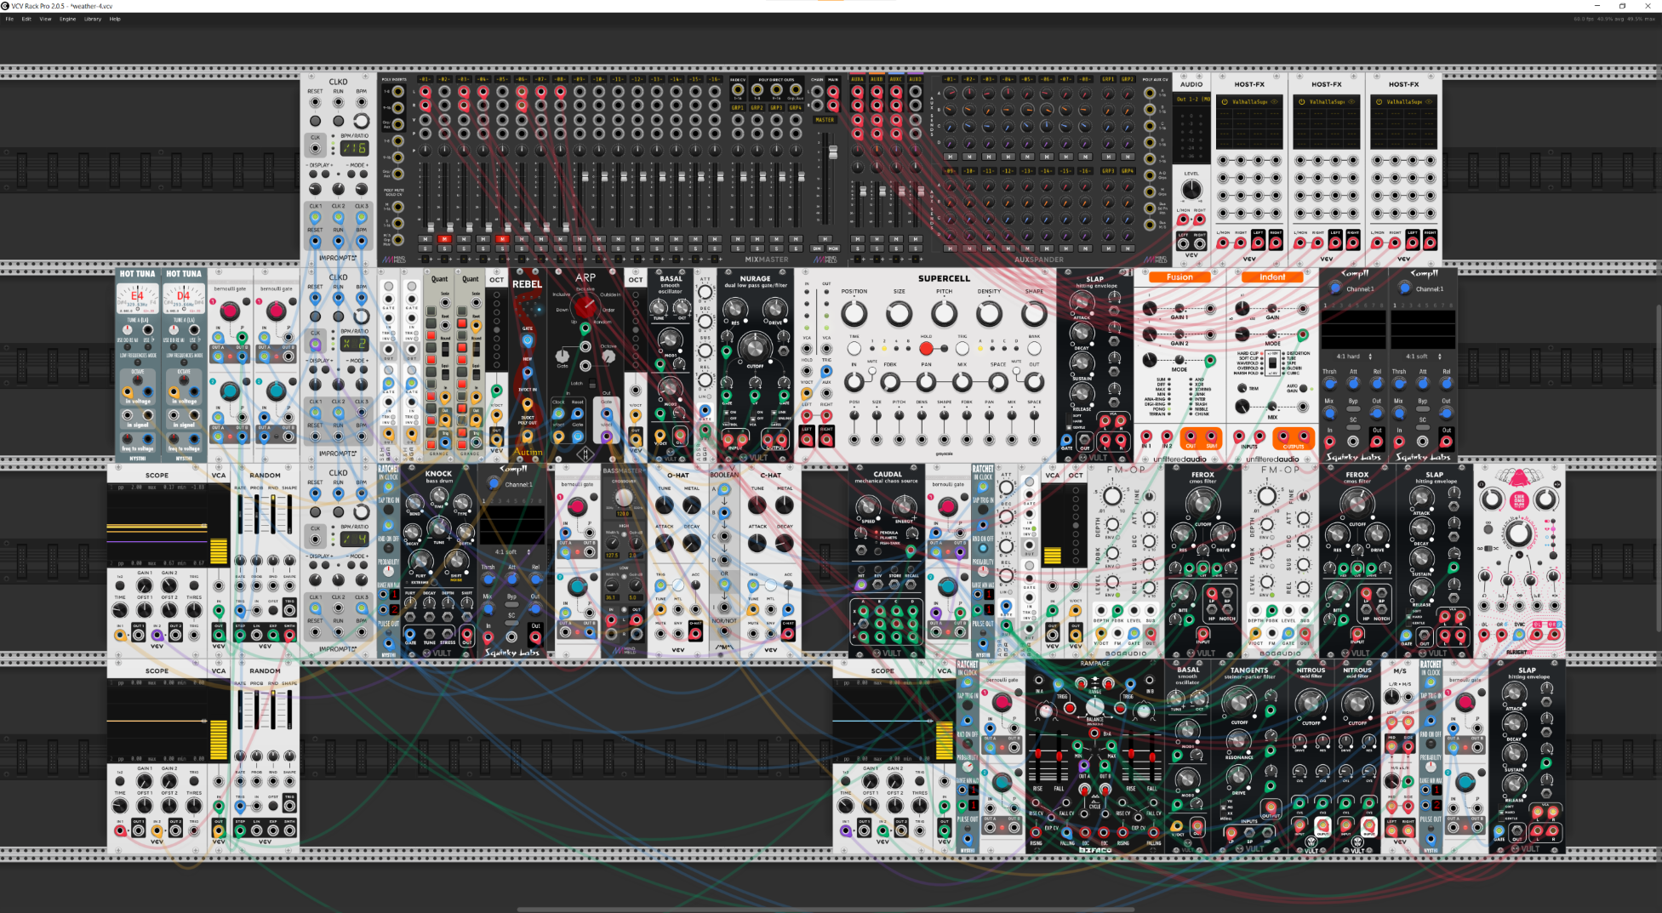The height and width of the screenshot is (913, 1662).
Task: Click Fusion green MODE input jack
Action: point(1209,359)
